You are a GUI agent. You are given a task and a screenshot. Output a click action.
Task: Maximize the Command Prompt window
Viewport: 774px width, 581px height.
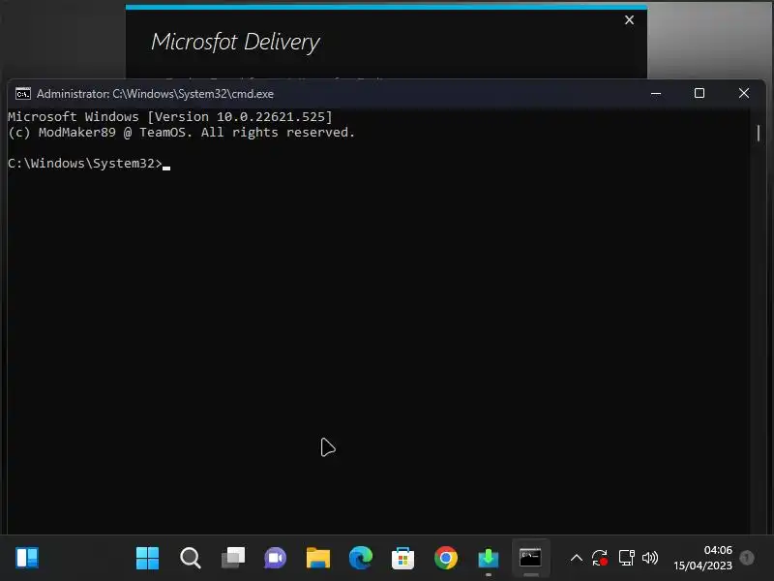point(700,93)
